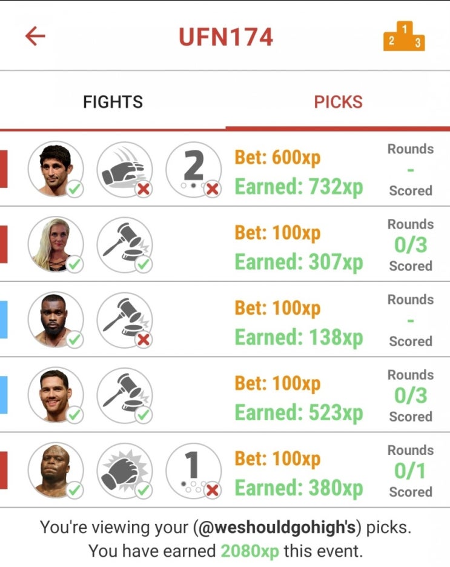This screenshot has height=567, width=450.
Task: Open the first fighter's portrait in 600xp row
Action: (56, 169)
